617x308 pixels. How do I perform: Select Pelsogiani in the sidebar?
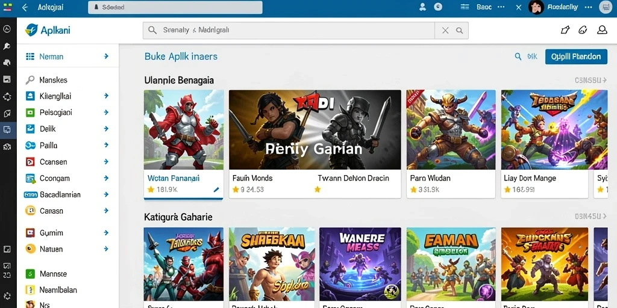56,112
